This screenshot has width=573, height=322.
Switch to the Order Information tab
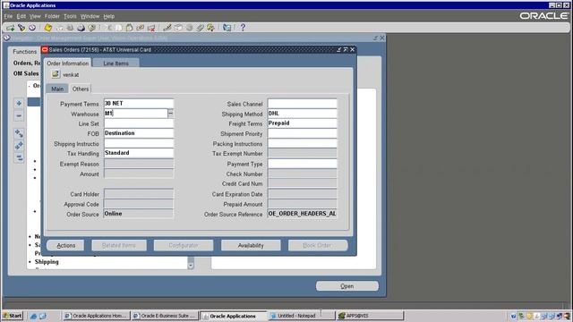pos(68,64)
